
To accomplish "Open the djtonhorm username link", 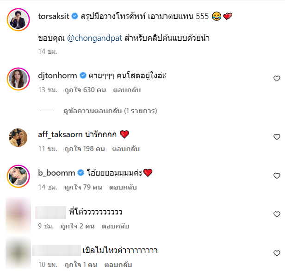I will pos(57,76).
